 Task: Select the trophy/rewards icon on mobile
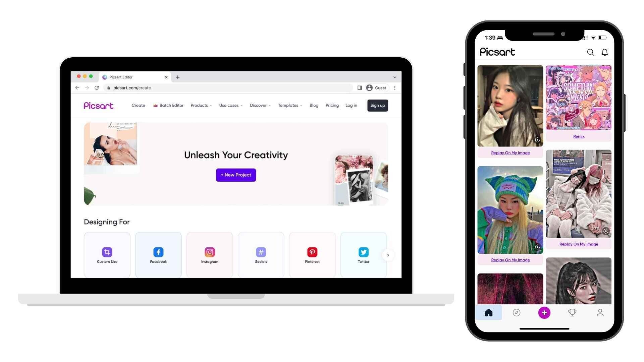[x=572, y=312]
